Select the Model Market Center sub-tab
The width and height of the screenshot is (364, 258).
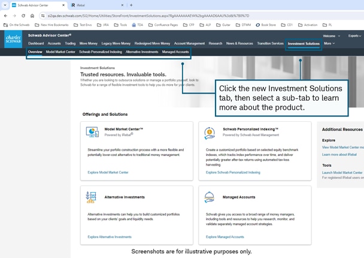(60, 52)
